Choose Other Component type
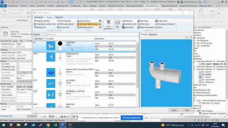 (x=146, y=27)
